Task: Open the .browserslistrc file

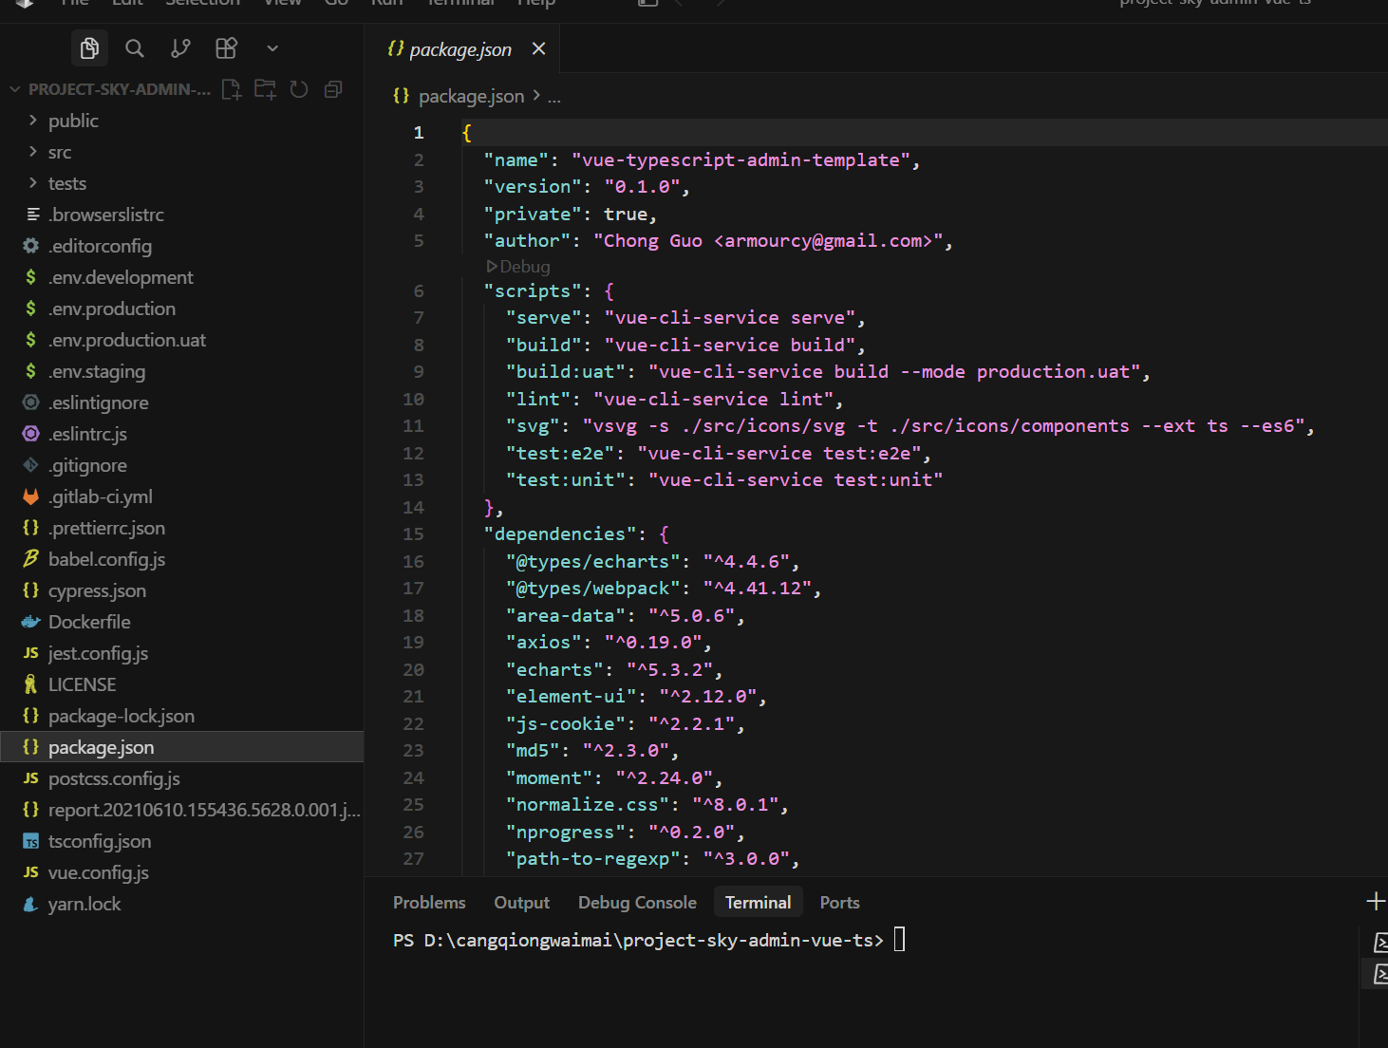Action: [x=181, y=215]
